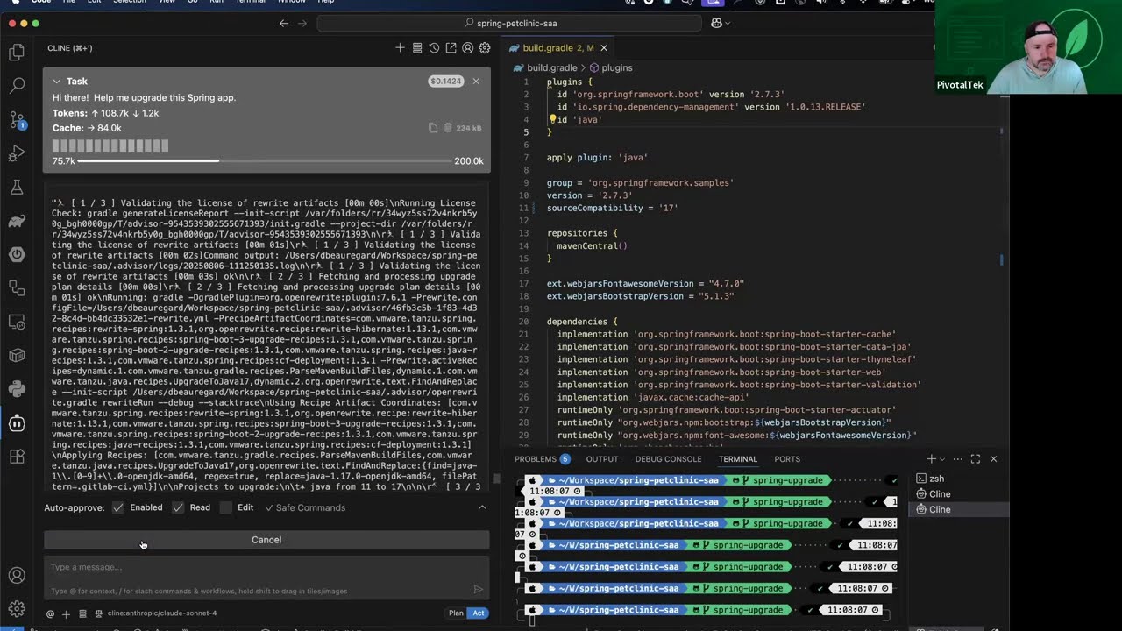Screen dimensions: 1122x631
Task: Open the Search view in activity bar
Action: [x=17, y=86]
